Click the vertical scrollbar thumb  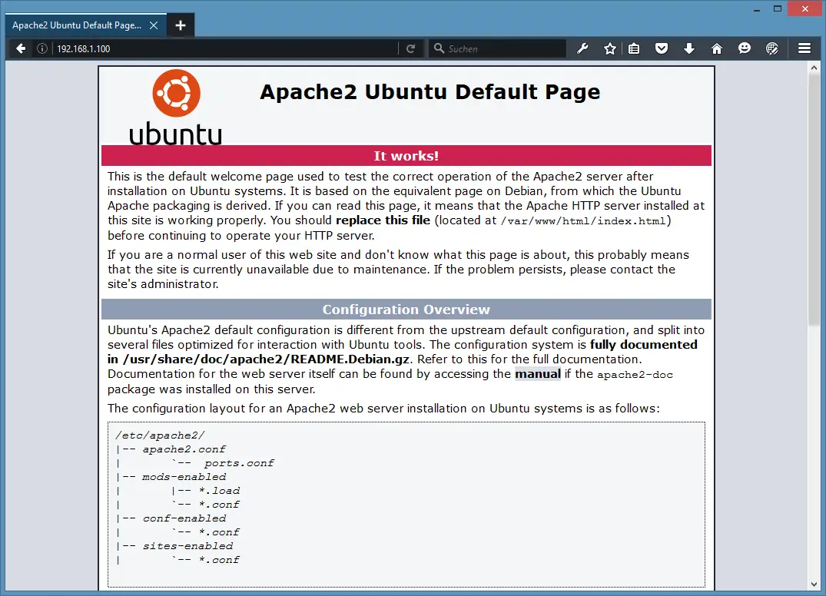(814, 200)
